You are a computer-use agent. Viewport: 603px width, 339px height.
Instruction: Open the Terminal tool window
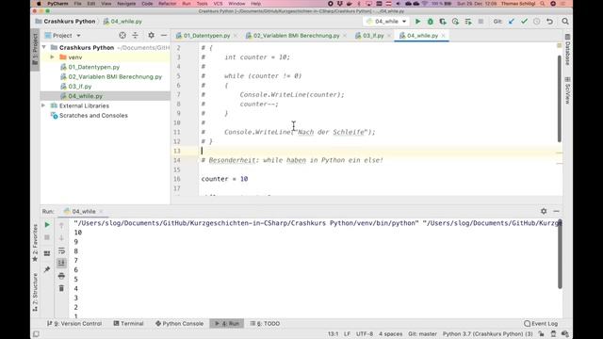pos(128,324)
